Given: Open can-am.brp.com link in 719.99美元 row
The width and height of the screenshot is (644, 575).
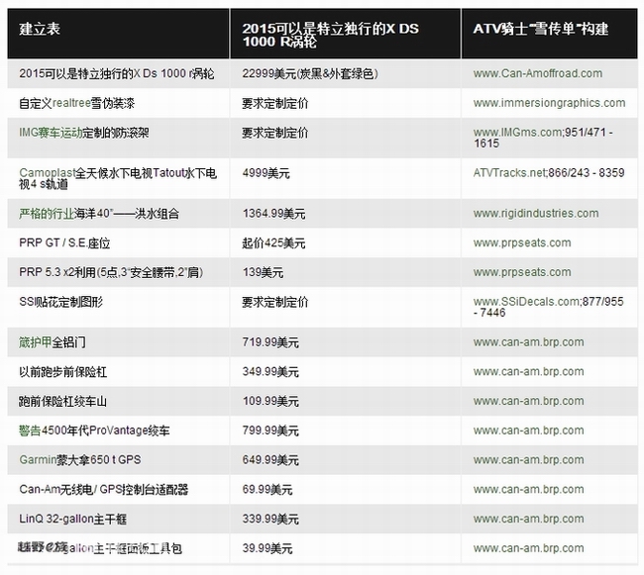Looking at the screenshot, I should click(529, 342).
